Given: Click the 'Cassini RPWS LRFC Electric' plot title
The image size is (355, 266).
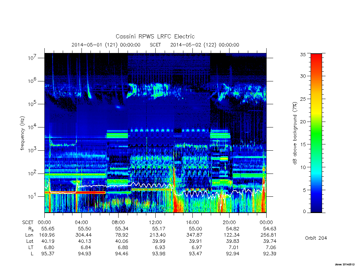Looking at the screenshot, I should point(155,36).
